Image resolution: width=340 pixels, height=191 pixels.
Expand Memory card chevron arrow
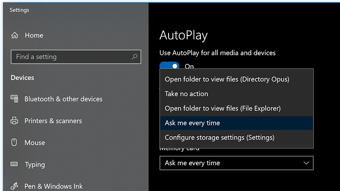306,163
